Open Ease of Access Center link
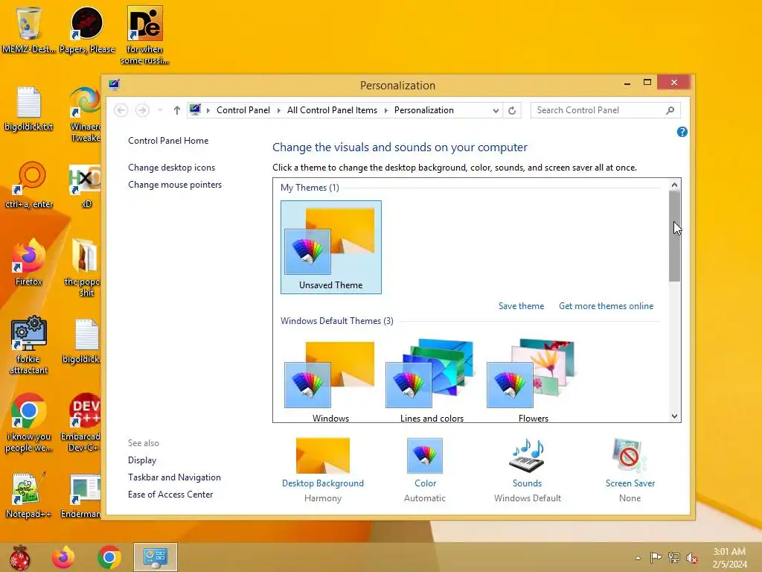This screenshot has width=762, height=572. pos(170,495)
